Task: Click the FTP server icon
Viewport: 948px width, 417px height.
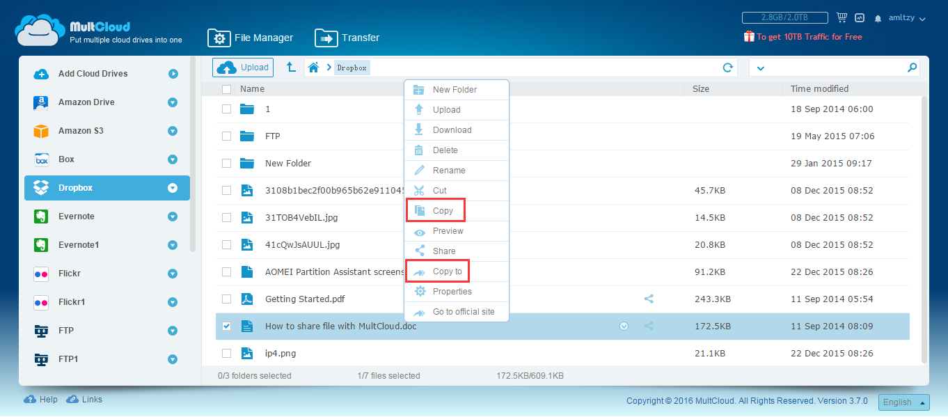Action: click(42, 331)
